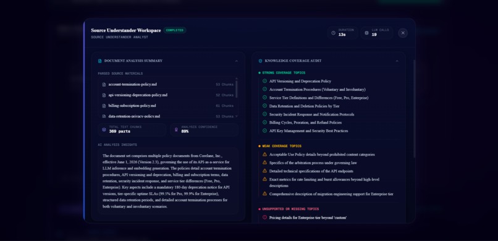Screen dimensions: 498x241
Task: Click the Total Text Chunks 369 parts card
Action: tap(132, 130)
